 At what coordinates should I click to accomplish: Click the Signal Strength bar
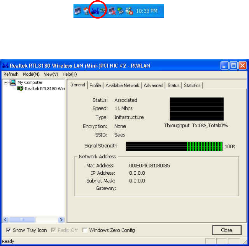[174, 146]
